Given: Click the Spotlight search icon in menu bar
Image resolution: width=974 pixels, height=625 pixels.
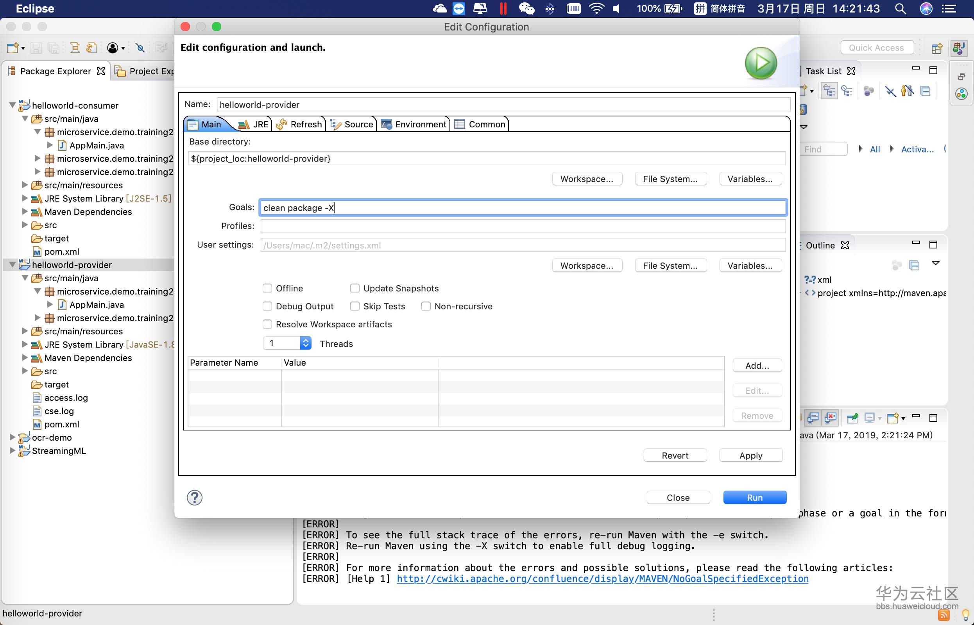Looking at the screenshot, I should [900, 9].
